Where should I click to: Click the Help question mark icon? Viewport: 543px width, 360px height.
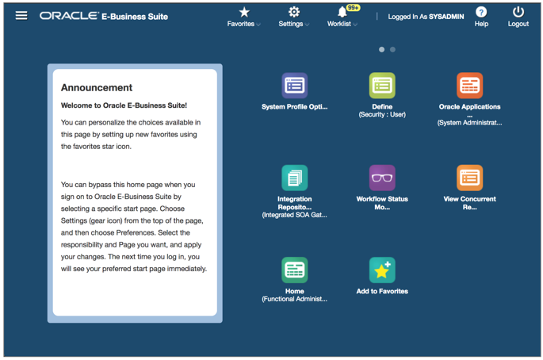click(x=481, y=12)
